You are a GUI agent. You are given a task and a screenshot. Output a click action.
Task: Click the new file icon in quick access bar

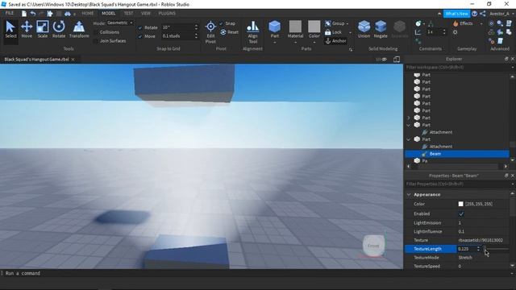click(x=24, y=14)
